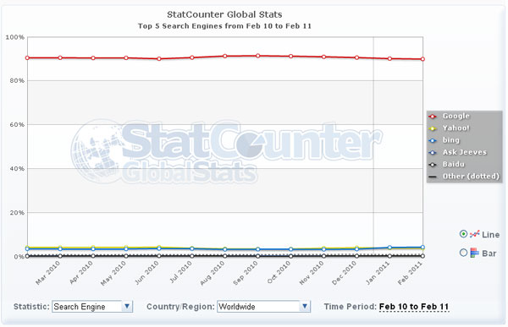Viewport: 508px width, 327px height.
Task: Expand the Worldwide country/region dropdown
Action: (x=263, y=307)
